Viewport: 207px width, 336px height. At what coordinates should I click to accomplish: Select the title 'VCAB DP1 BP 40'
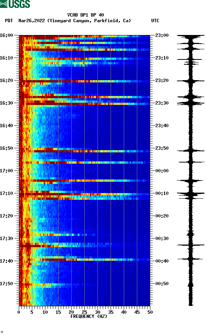[85, 15]
